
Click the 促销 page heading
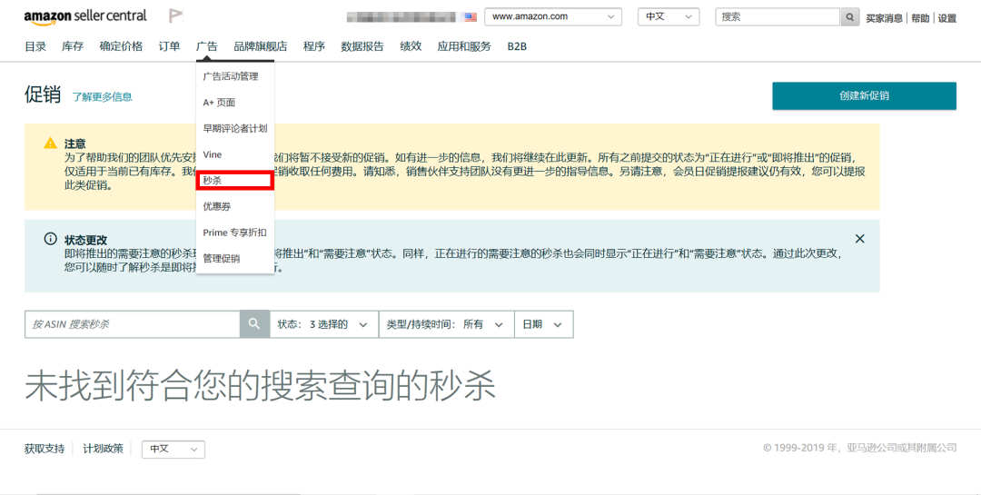click(x=43, y=94)
